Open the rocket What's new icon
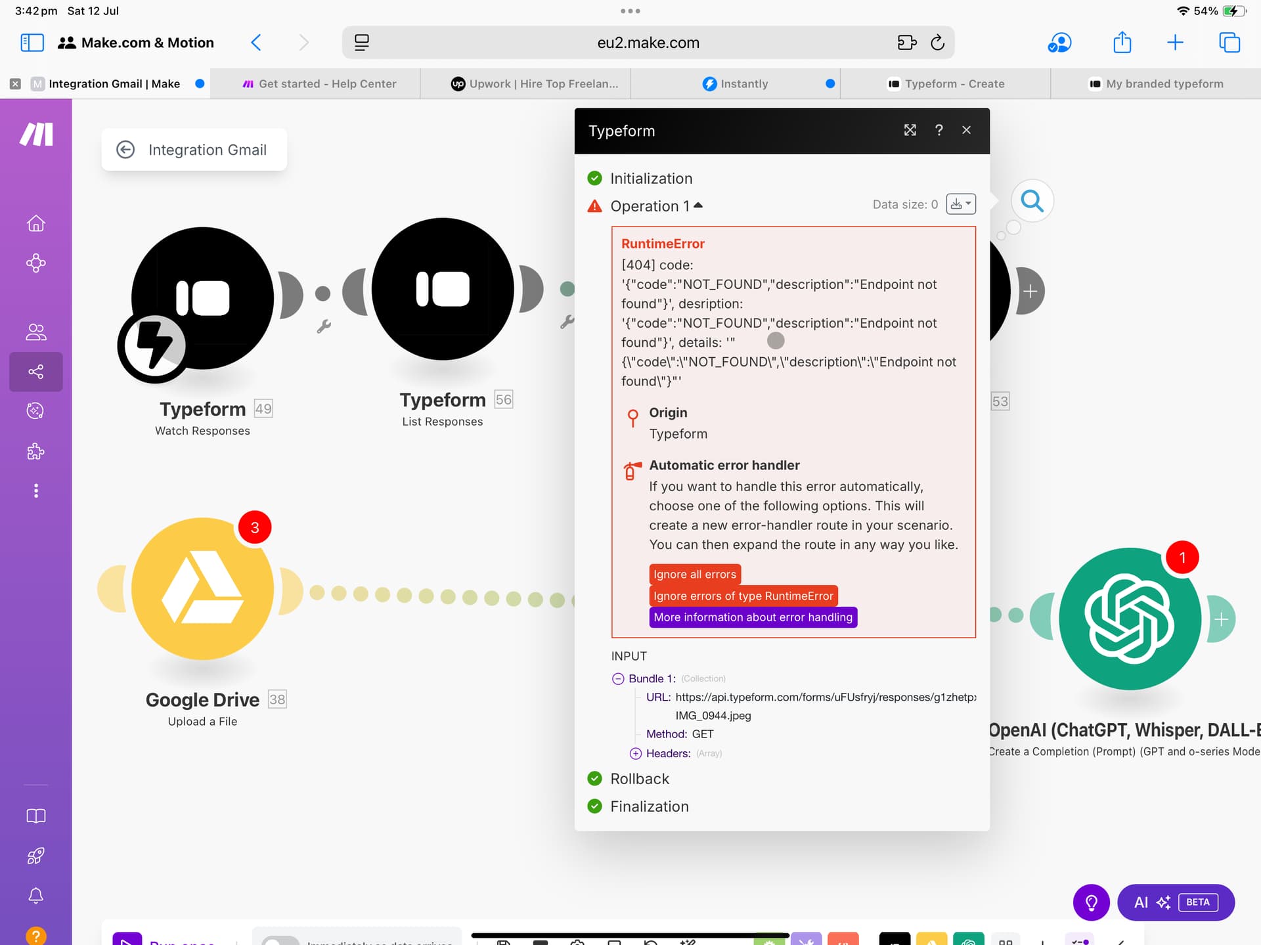The width and height of the screenshot is (1261, 945). 35,856
